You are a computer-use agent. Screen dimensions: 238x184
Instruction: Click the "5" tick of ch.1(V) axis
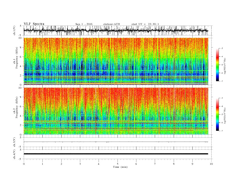click(x=21, y=26)
